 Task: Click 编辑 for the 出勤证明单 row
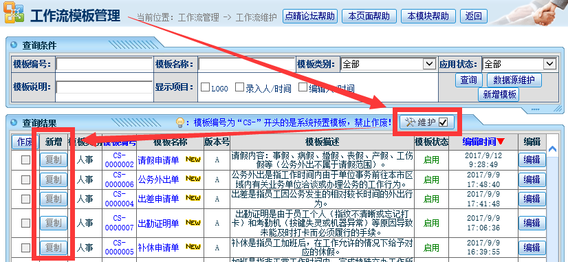pos(532,223)
